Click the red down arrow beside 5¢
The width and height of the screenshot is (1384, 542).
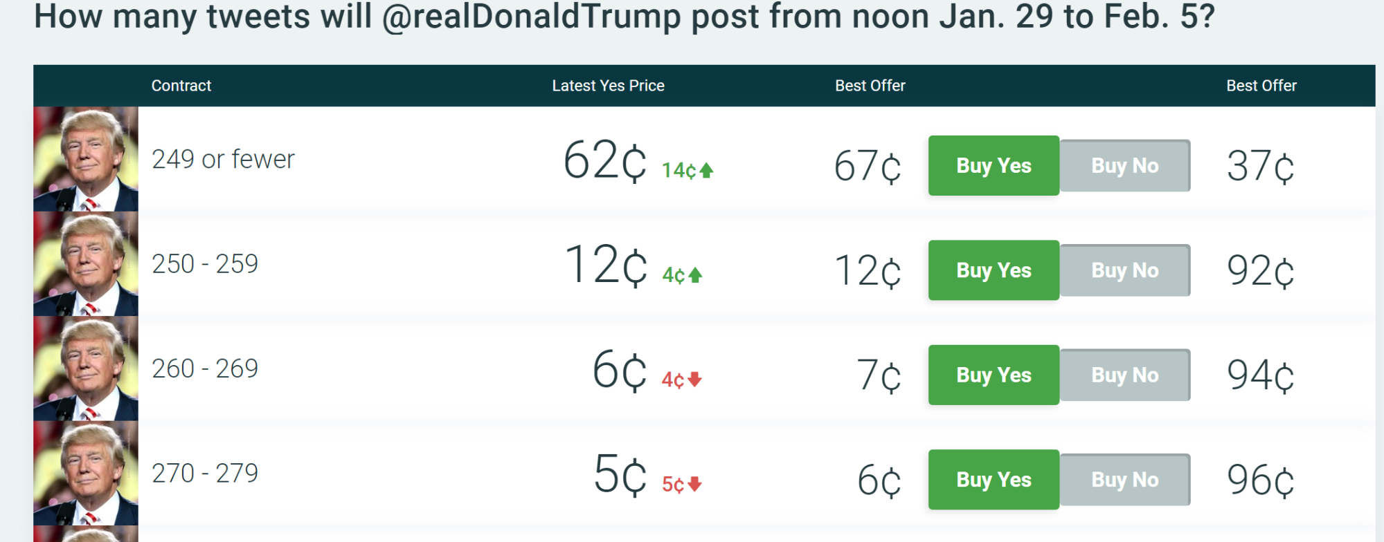tap(695, 484)
